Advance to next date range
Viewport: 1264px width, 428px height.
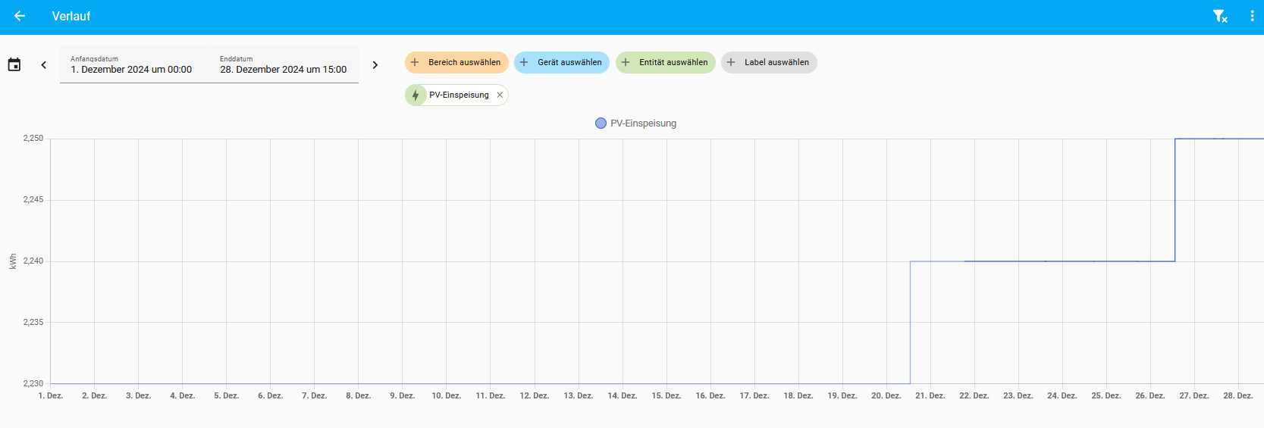[x=375, y=65]
